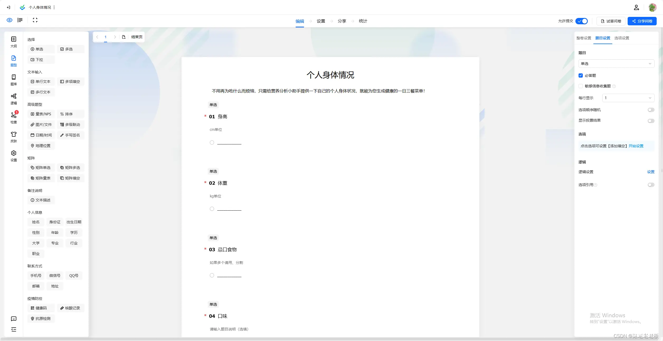Open the 题型 question type sidebar panel
Image resolution: width=663 pixels, height=341 pixels.
[x=14, y=61]
